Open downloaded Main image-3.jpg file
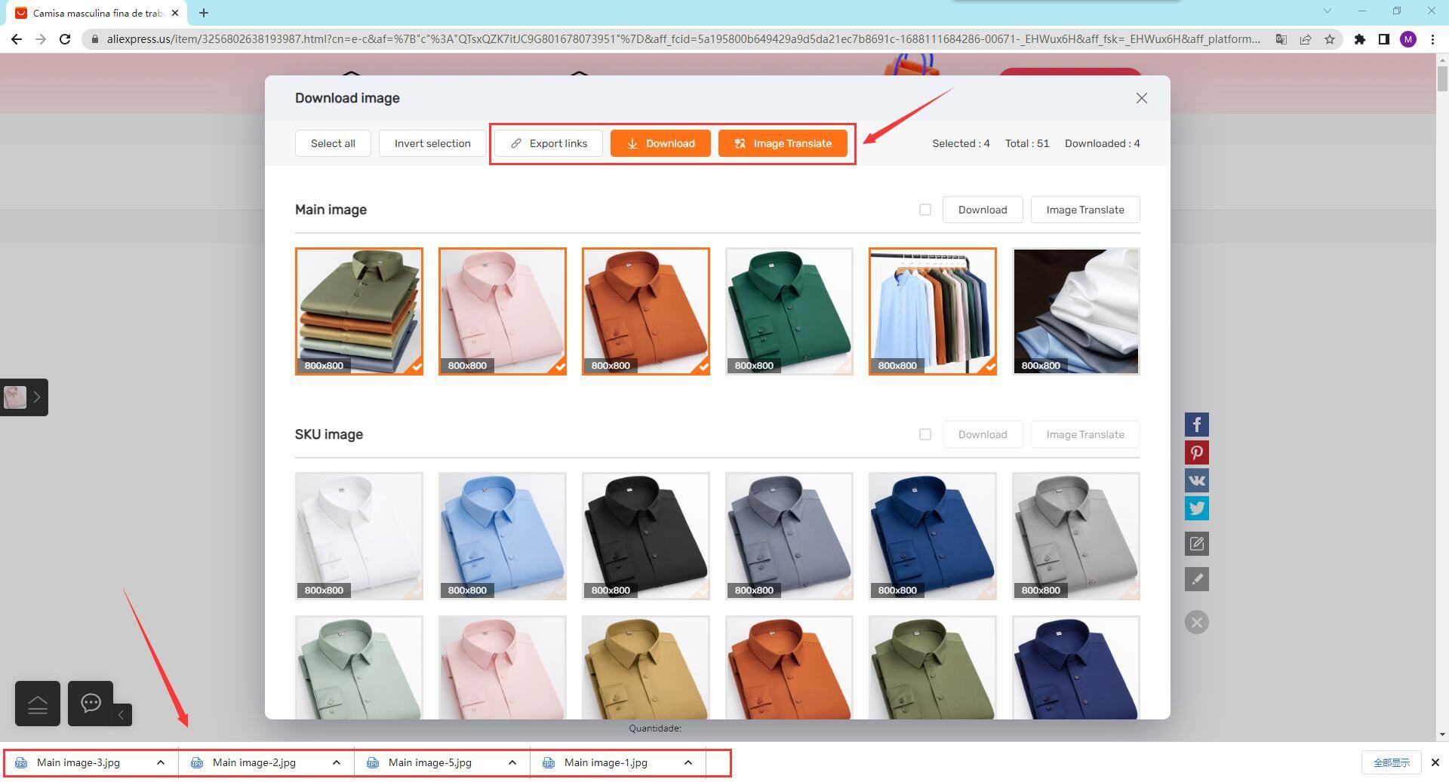The height and width of the screenshot is (782, 1449). click(78, 762)
